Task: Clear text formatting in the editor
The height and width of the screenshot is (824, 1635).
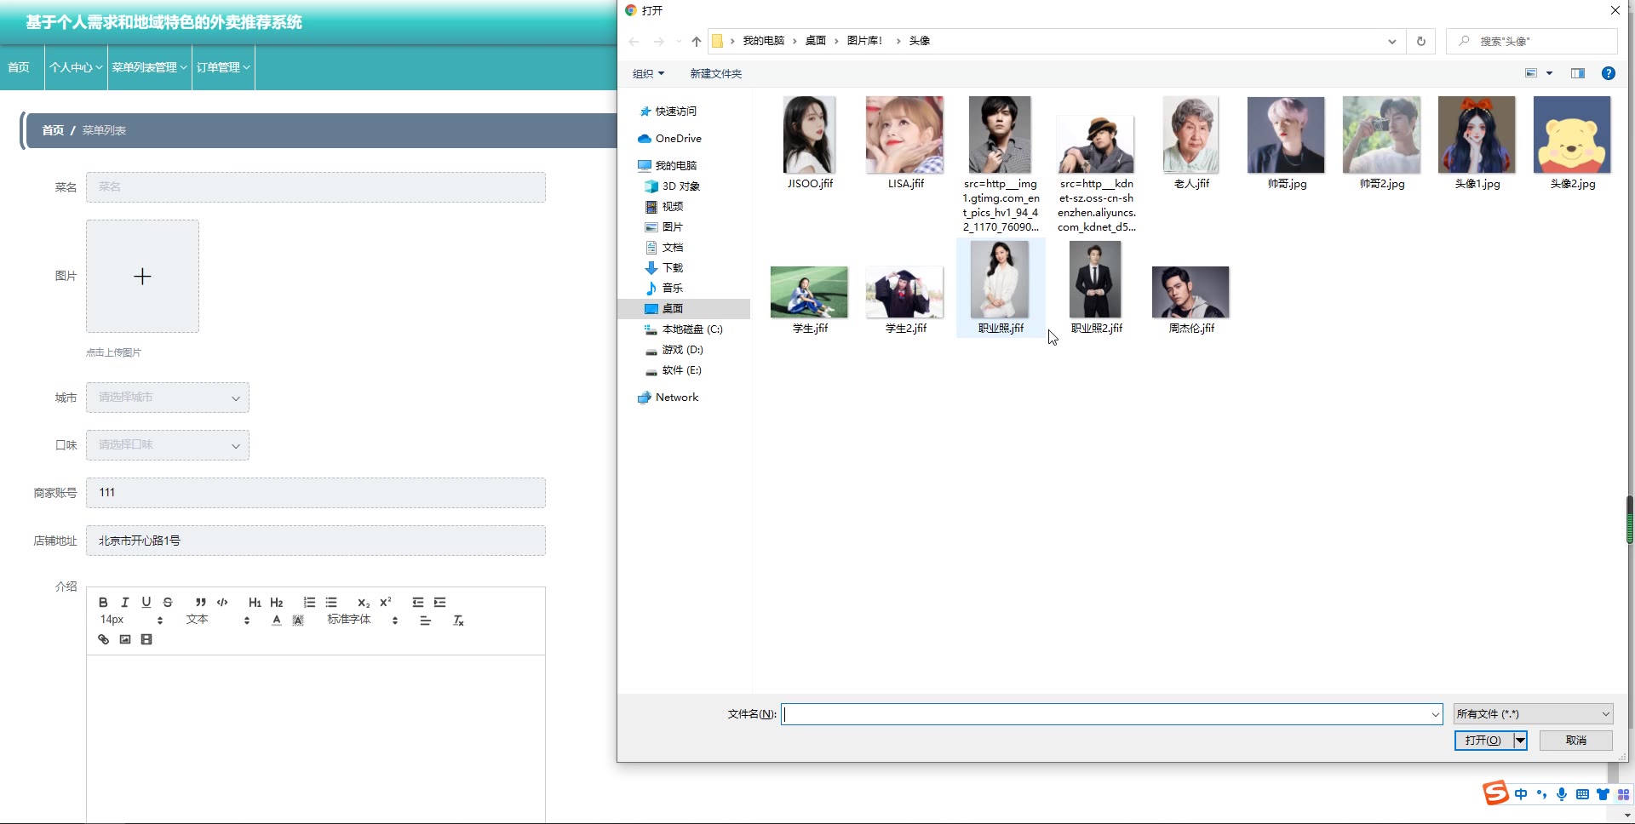Action: [x=458, y=621]
